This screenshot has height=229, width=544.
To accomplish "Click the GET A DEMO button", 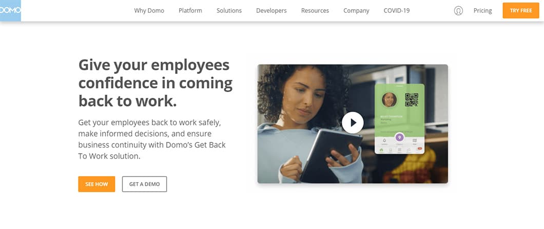I will (144, 184).
